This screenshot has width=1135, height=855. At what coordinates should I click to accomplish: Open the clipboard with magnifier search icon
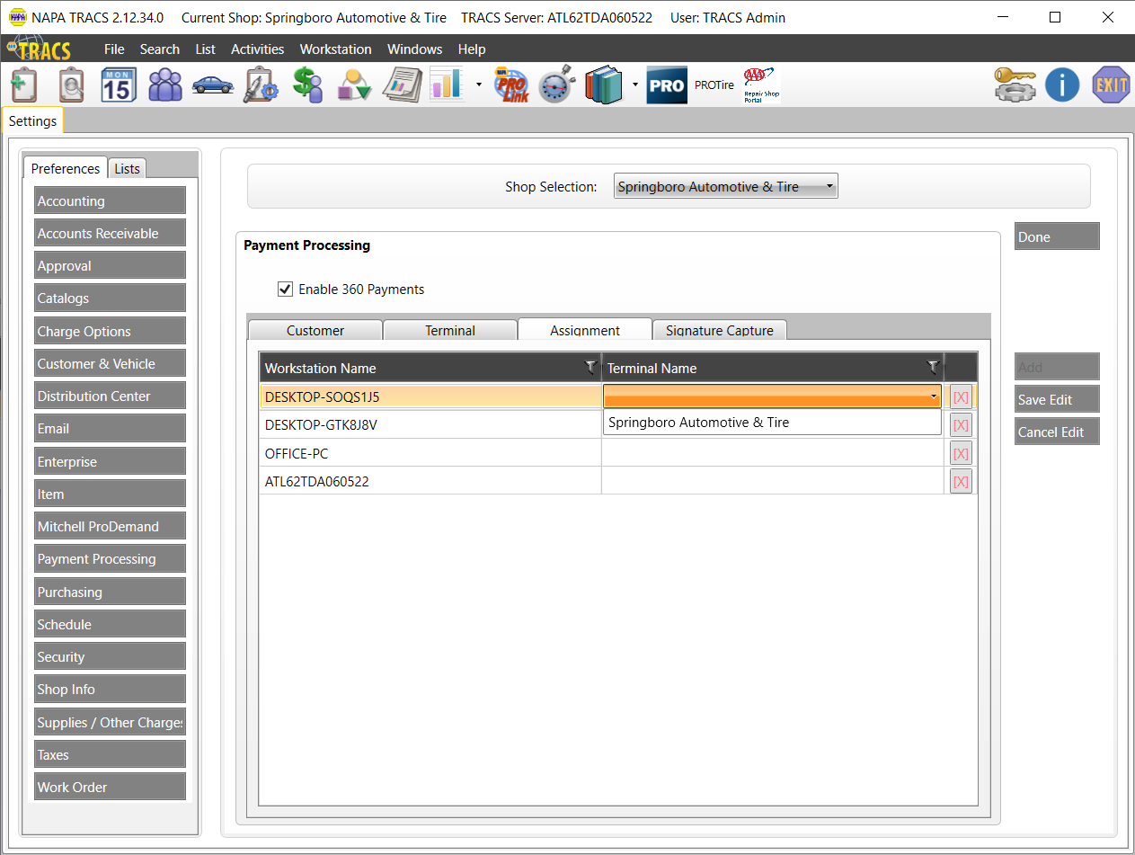click(x=71, y=85)
